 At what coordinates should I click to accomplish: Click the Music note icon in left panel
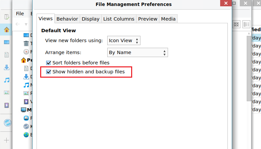click(x=7, y=80)
